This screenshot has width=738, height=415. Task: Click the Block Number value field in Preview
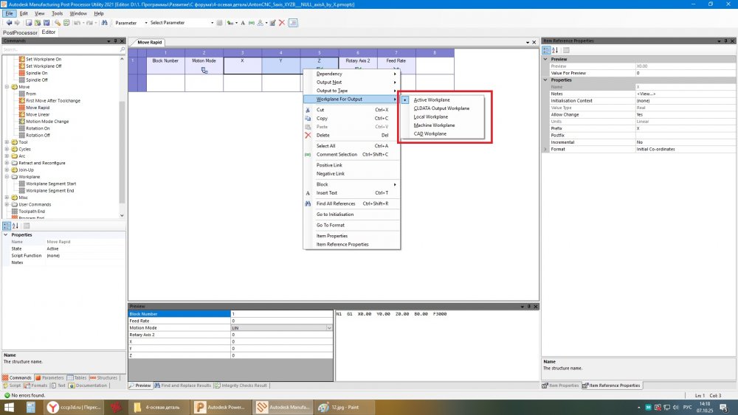(280, 314)
